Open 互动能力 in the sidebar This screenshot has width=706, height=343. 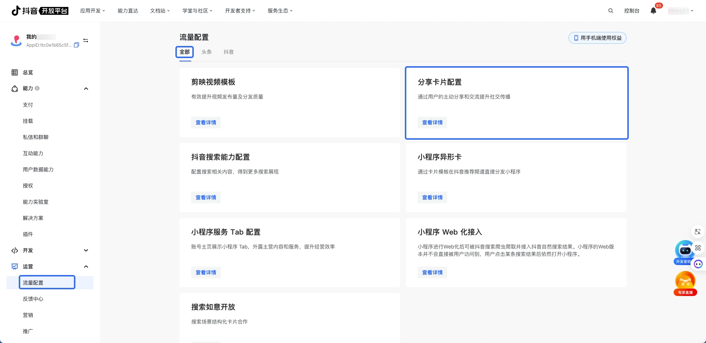[33, 153]
